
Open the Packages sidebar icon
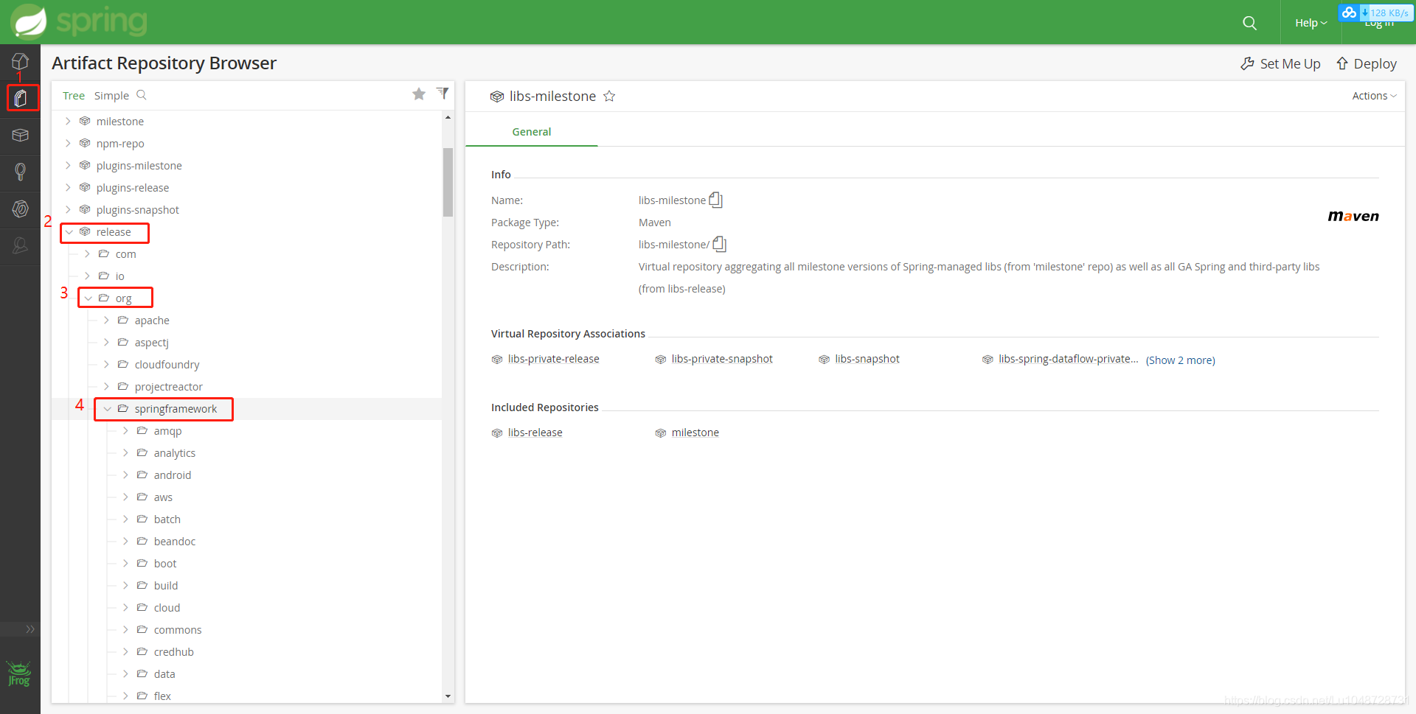click(x=20, y=135)
